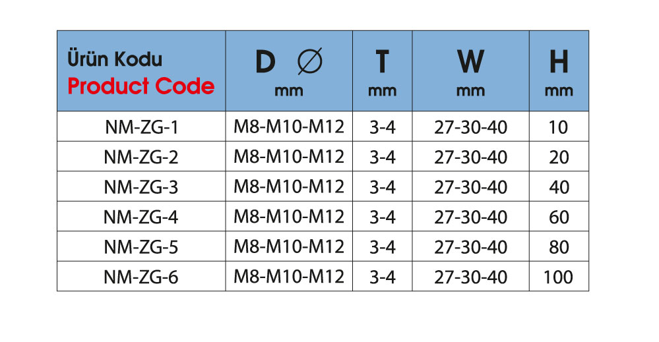Select the T mm column header
659x342 pixels.
coord(382,71)
